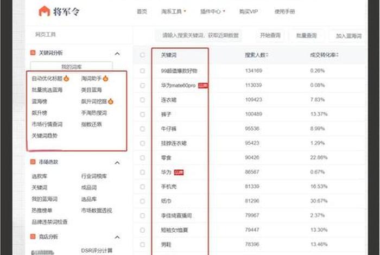Click the orange icon beside 商店分析
This screenshot has height=255, width=380.
pyautogui.click(x=33, y=237)
